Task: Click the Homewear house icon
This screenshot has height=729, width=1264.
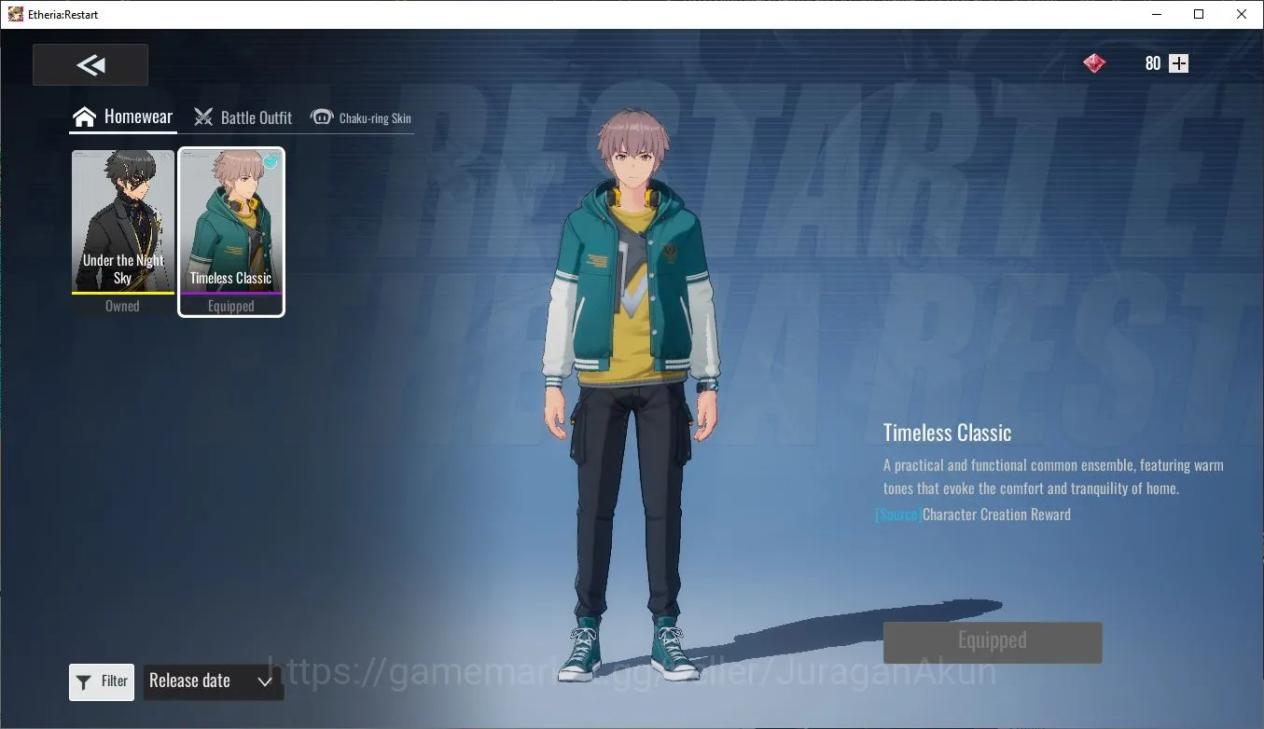Action: coord(85,117)
